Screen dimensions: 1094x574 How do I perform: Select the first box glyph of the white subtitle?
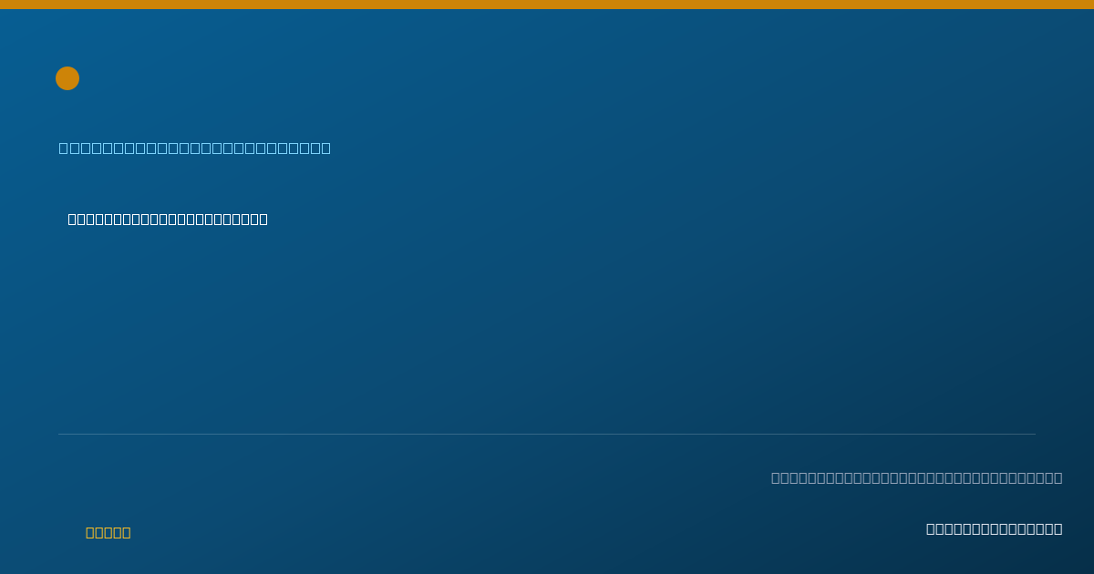[72, 219]
